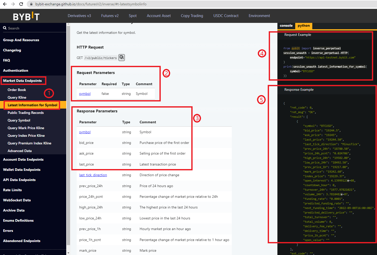Open Group And Resources section
The width and height of the screenshot is (377, 255).
21,40
